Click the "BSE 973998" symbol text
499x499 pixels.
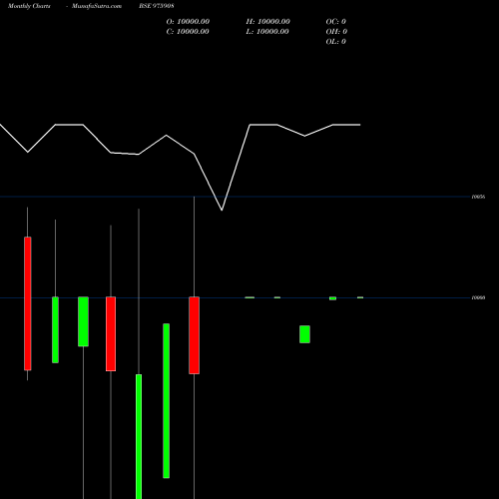157,6
